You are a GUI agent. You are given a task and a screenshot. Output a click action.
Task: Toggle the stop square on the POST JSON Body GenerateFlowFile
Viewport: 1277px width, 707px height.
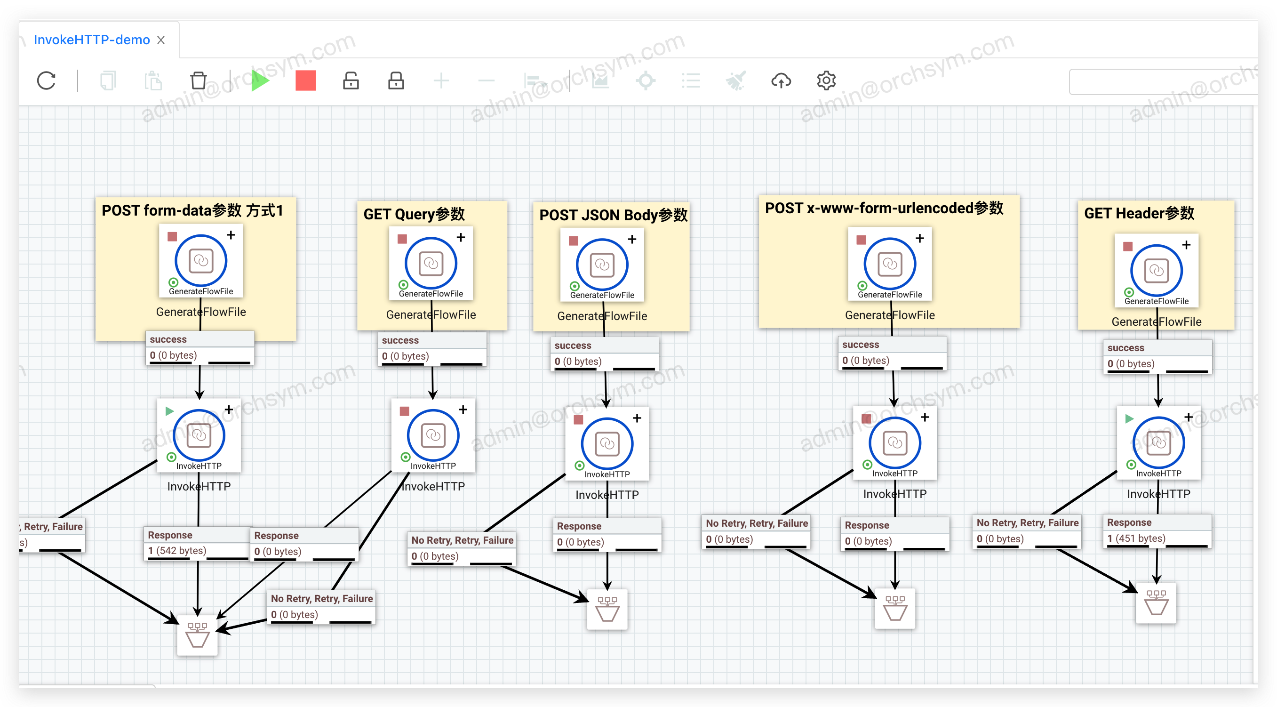pos(574,241)
